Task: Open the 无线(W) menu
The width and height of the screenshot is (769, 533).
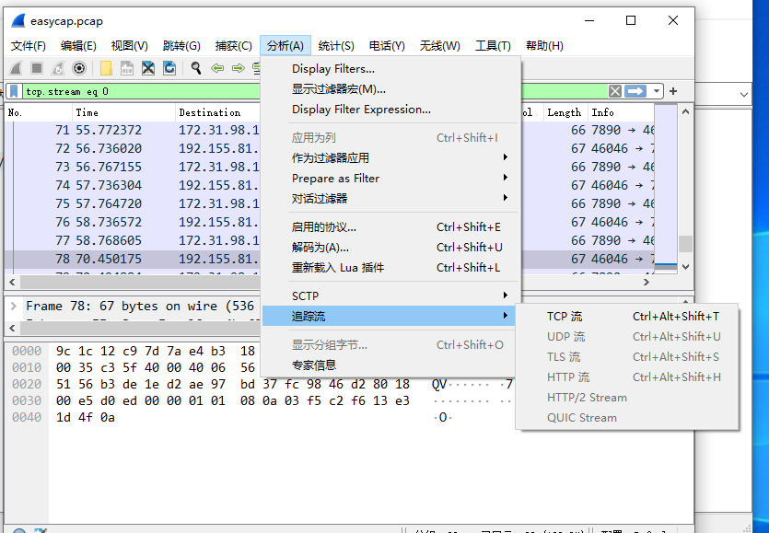Action: tap(440, 46)
